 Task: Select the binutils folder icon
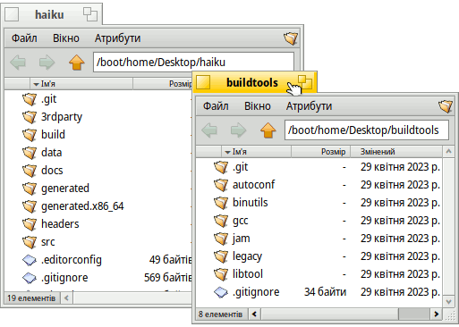[221, 203]
